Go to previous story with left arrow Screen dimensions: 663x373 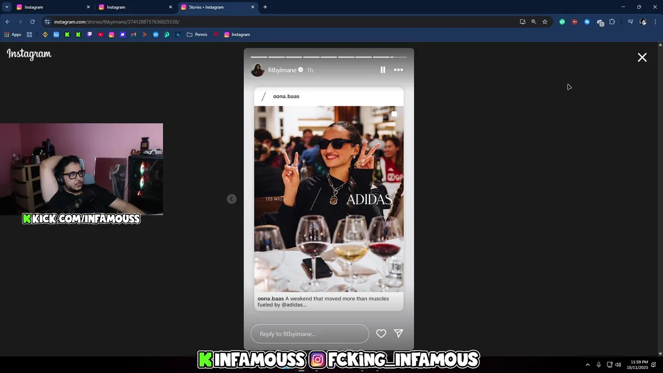click(x=232, y=199)
